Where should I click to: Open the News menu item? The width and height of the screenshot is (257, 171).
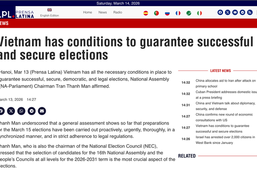tap(102, 12)
